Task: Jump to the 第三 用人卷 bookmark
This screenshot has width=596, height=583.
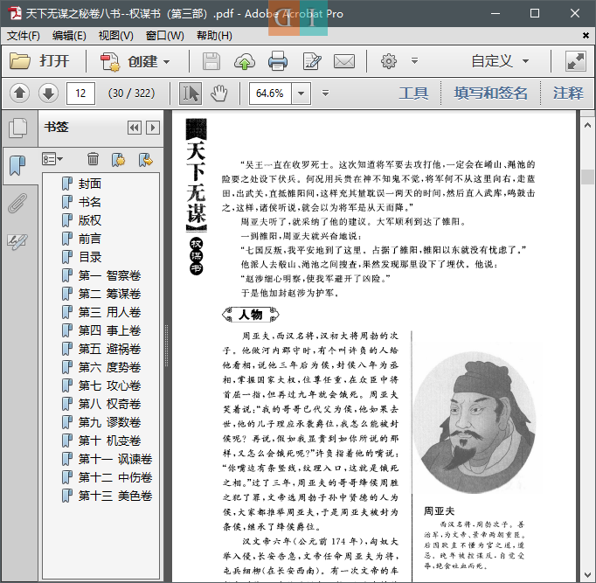Action: tap(109, 312)
